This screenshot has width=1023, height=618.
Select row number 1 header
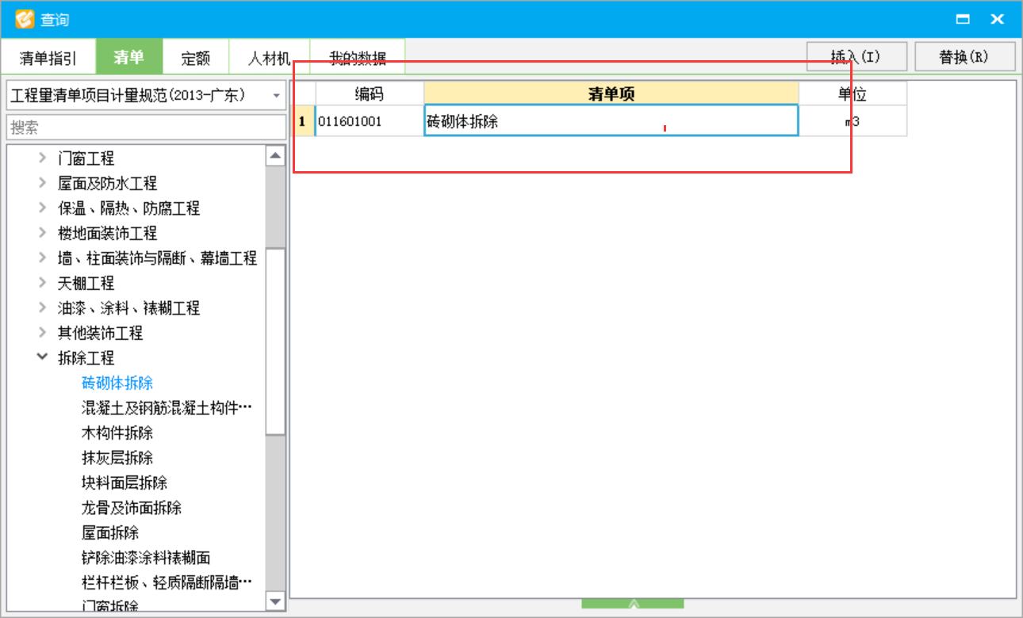click(303, 121)
